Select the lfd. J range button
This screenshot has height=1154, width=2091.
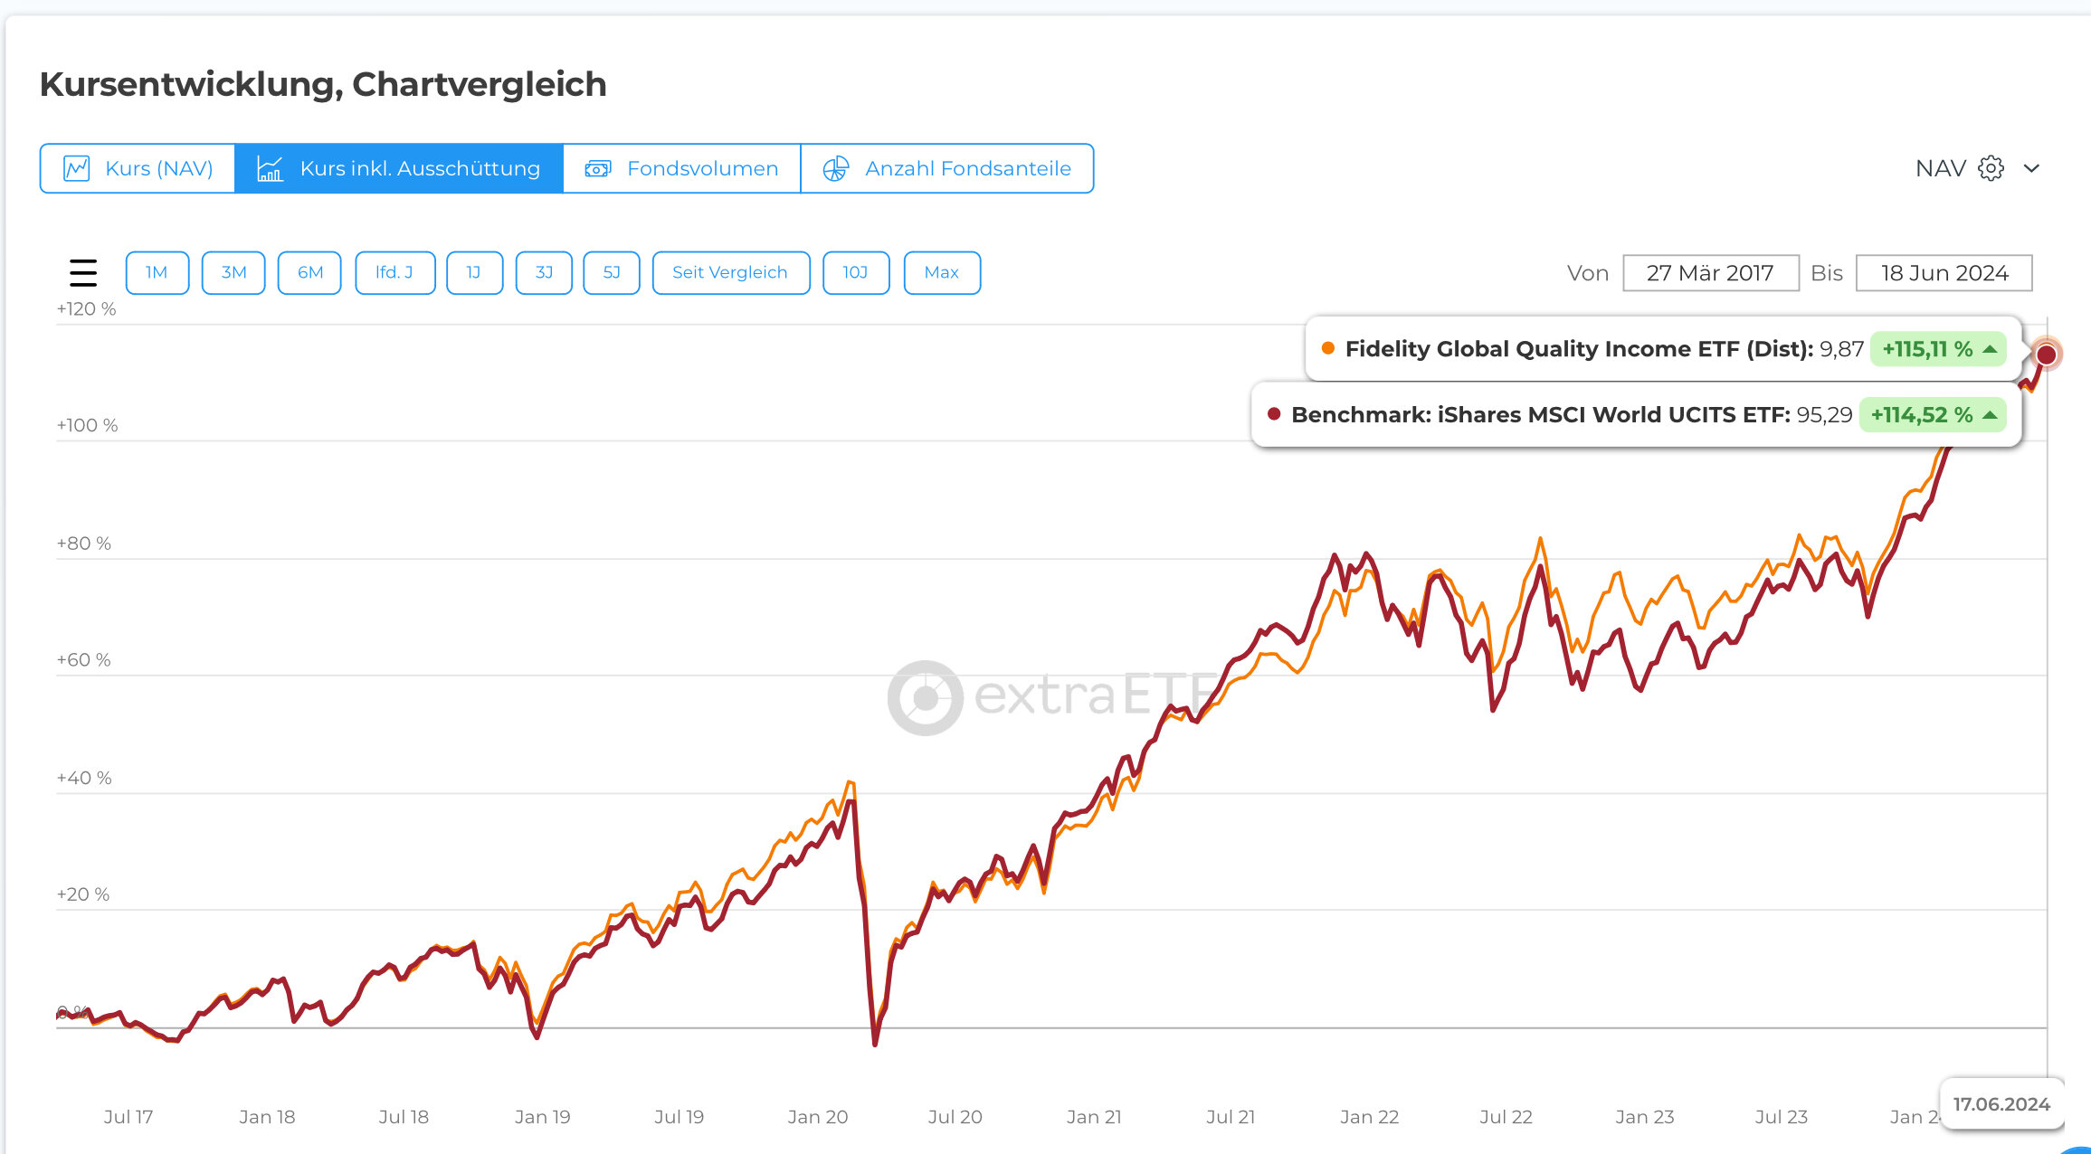point(394,272)
